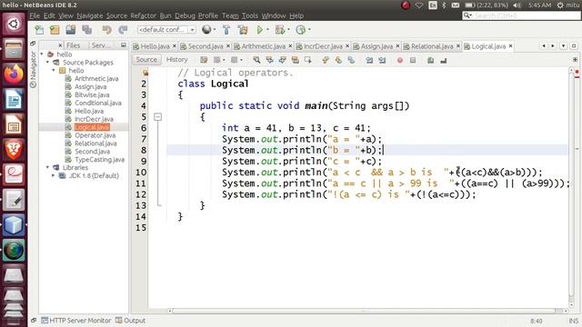Open the Navigate menu
The image size is (582, 327).
click(90, 15)
